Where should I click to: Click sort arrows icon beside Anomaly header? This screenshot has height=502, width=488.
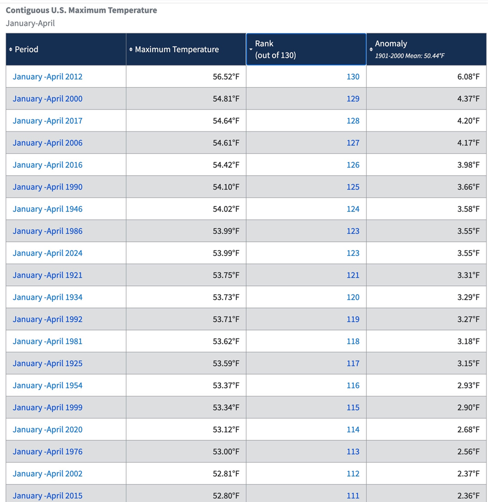[x=371, y=49]
